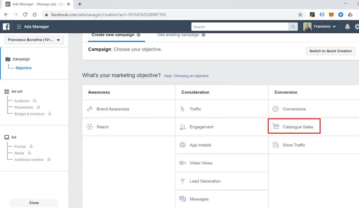Click the lock icon next to Format
The height and width of the screenshot is (208, 359).
pos(31,146)
